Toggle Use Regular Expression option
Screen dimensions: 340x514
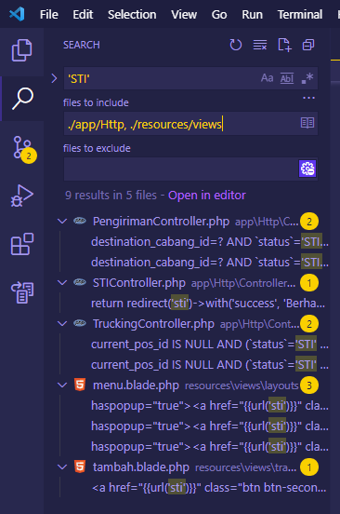pyautogui.click(x=307, y=78)
